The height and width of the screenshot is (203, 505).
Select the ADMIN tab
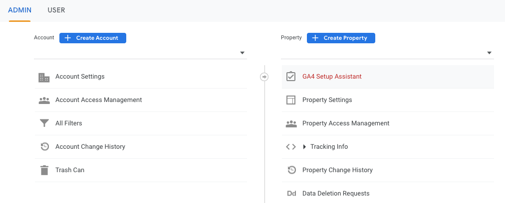point(20,10)
